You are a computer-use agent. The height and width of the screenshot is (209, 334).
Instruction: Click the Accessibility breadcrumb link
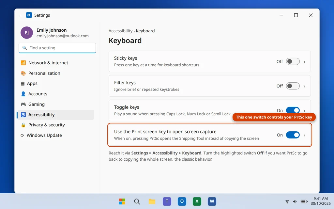pos(121,31)
